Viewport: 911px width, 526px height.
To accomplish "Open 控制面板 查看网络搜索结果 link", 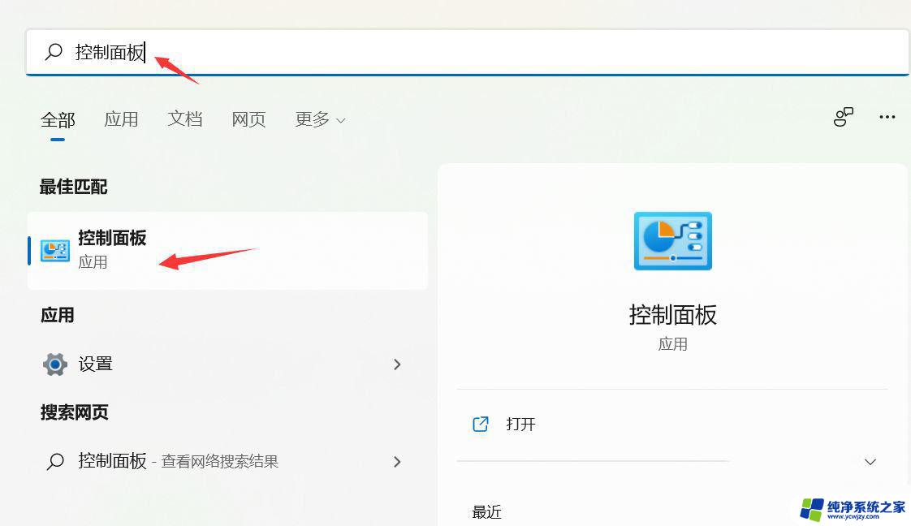I will pyautogui.click(x=179, y=462).
